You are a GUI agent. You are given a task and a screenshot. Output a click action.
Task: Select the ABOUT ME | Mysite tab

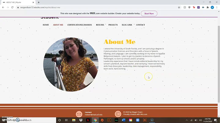18,2
